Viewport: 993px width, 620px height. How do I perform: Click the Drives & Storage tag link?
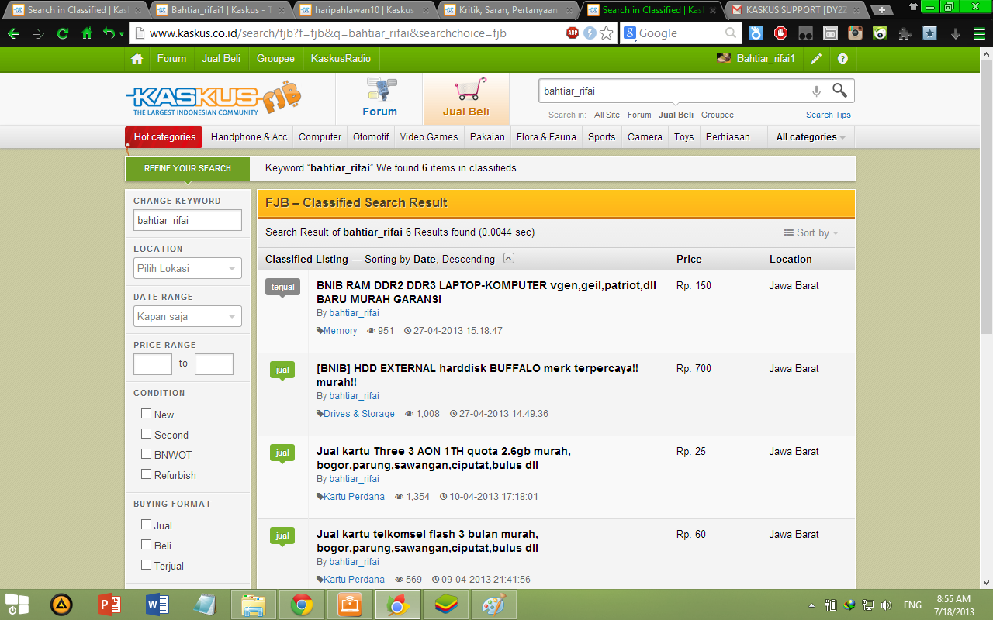coord(359,414)
